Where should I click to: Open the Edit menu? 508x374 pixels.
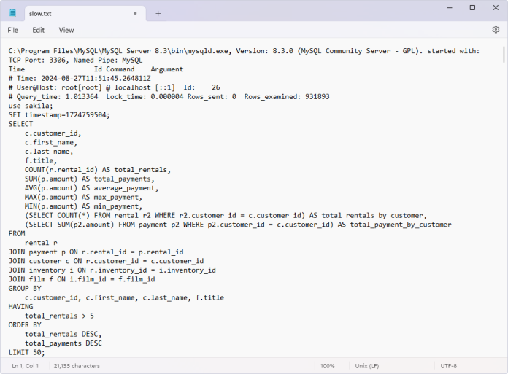tap(38, 30)
